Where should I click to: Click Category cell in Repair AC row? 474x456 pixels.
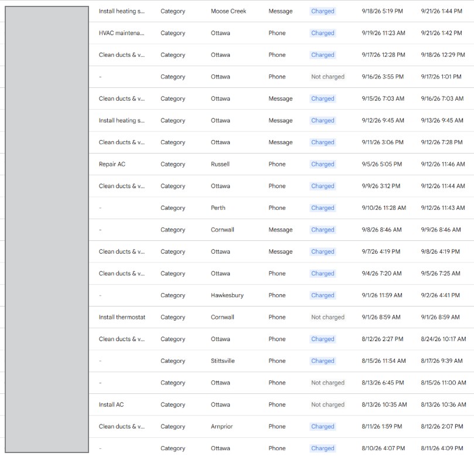pyautogui.click(x=173, y=164)
